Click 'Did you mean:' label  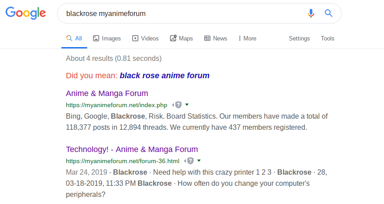click(92, 76)
